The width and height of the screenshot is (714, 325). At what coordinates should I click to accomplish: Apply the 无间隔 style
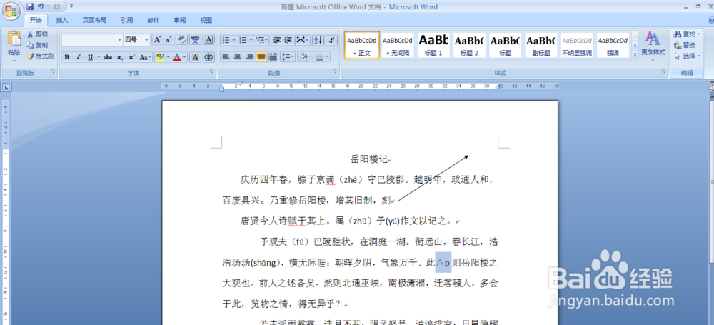398,45
